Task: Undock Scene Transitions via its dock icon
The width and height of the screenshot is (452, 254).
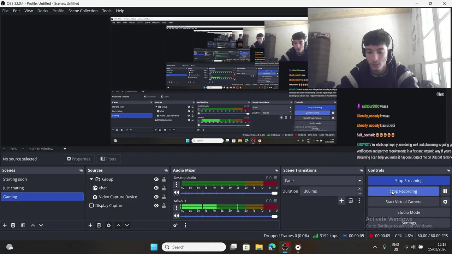Action: click(361, 170)
